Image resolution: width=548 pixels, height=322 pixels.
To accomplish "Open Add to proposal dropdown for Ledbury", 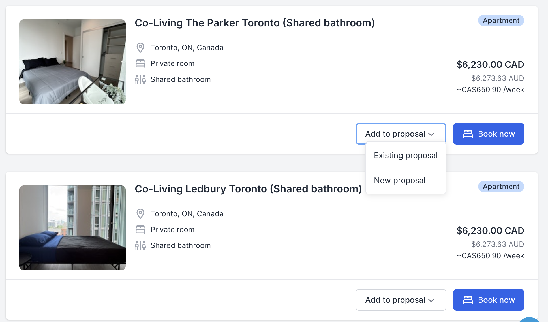I will (401, 300).
